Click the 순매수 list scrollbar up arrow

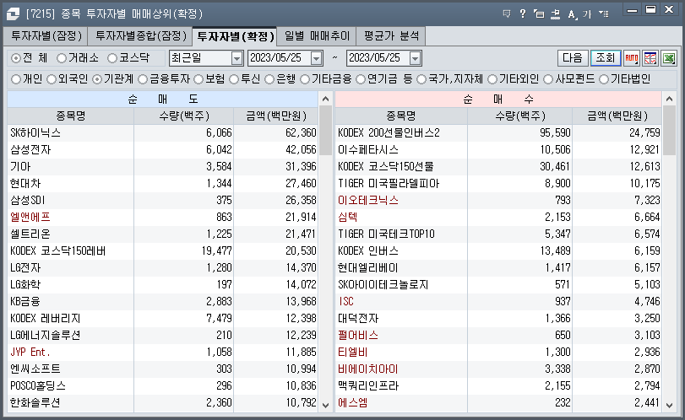pos(669,99)
